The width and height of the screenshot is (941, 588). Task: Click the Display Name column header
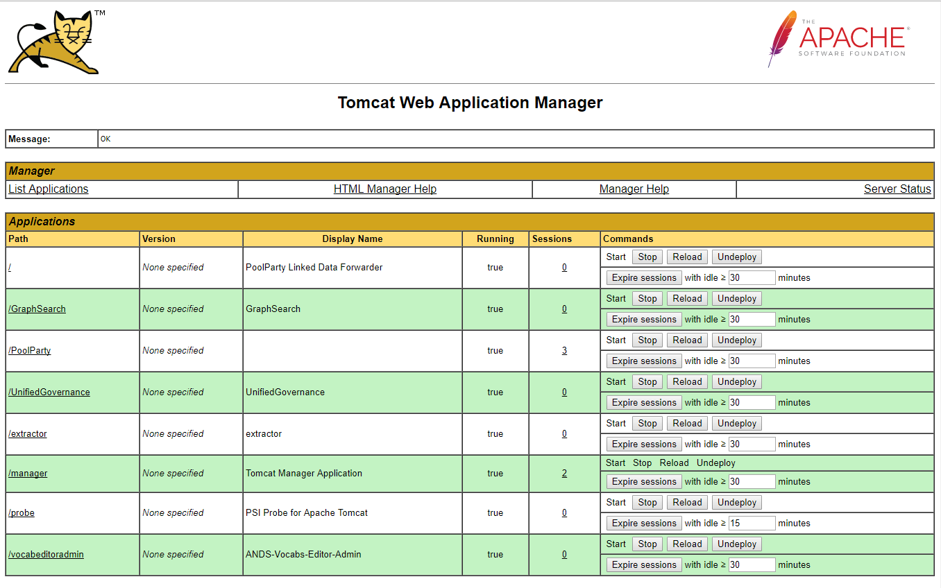353,239
